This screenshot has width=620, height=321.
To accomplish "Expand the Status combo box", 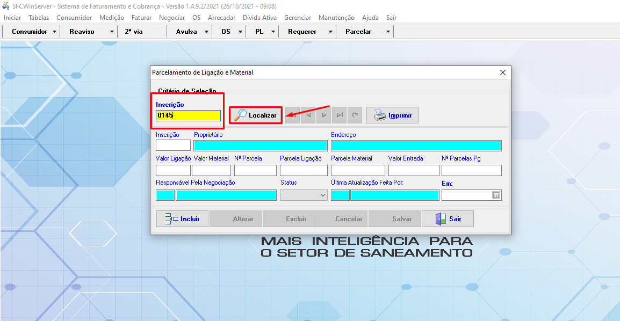I will pos(323,195).
